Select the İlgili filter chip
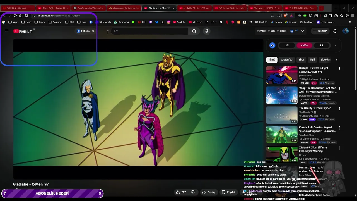 tap(312, 59)
